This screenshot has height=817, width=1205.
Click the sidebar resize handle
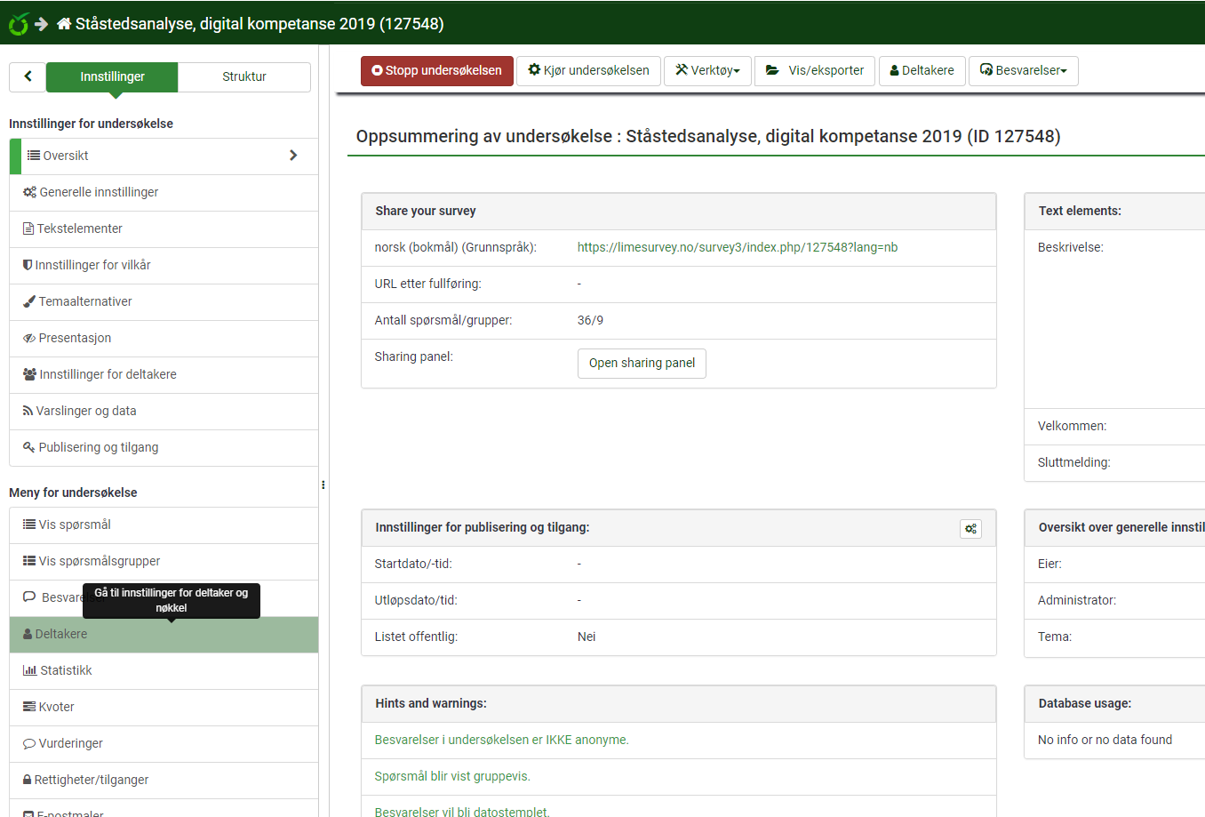click(323, 485)
